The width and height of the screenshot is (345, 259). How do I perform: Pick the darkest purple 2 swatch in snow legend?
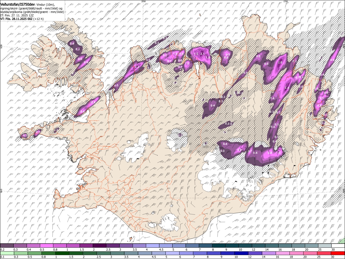coord(99,246)
